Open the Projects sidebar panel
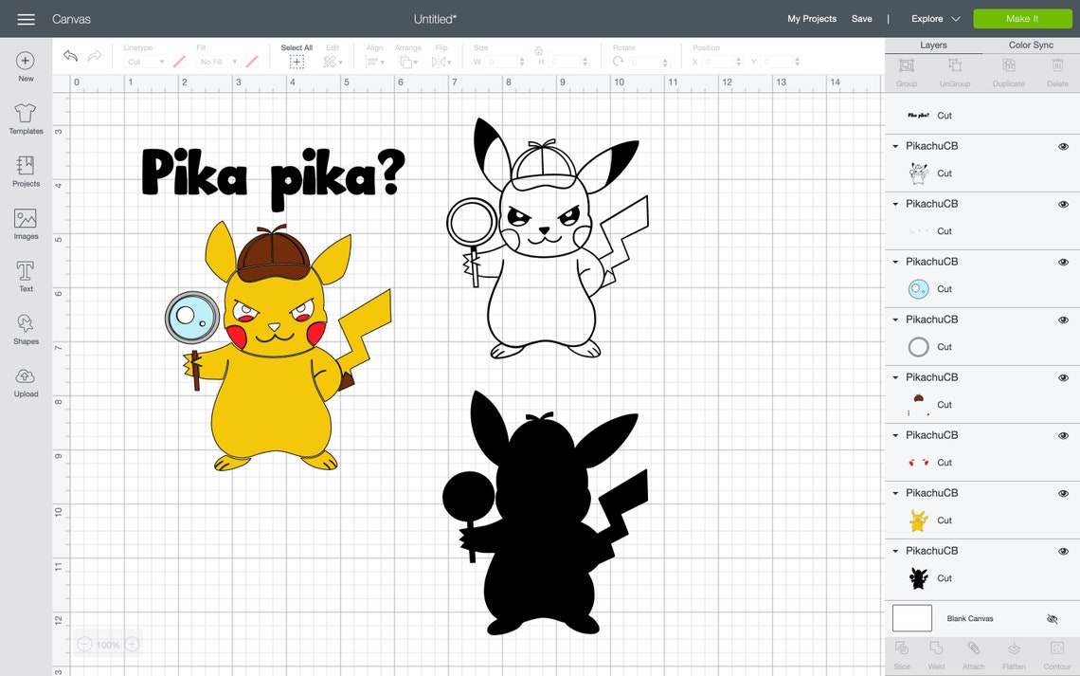The height and width of the screenshot is (676, 1080). [26, 171]
